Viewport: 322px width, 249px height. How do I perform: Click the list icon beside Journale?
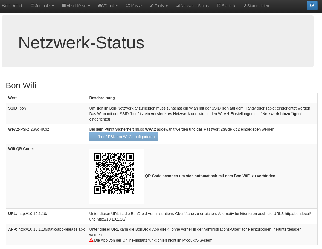(32, 6)
